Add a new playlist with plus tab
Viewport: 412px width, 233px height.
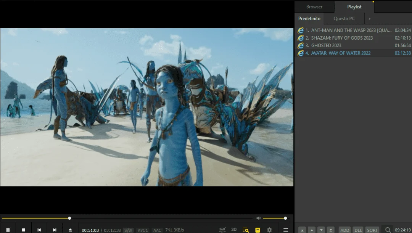coord(369,19)
